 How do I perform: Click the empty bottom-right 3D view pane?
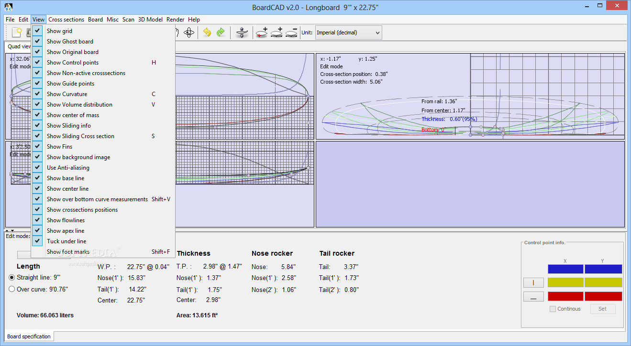click(x=470, y=184)
